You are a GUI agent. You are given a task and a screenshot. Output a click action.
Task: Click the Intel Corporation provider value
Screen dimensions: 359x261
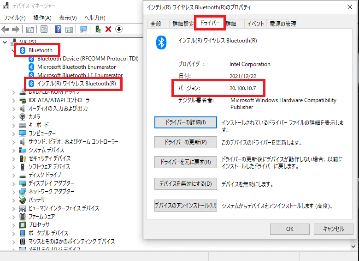(250, 64)
